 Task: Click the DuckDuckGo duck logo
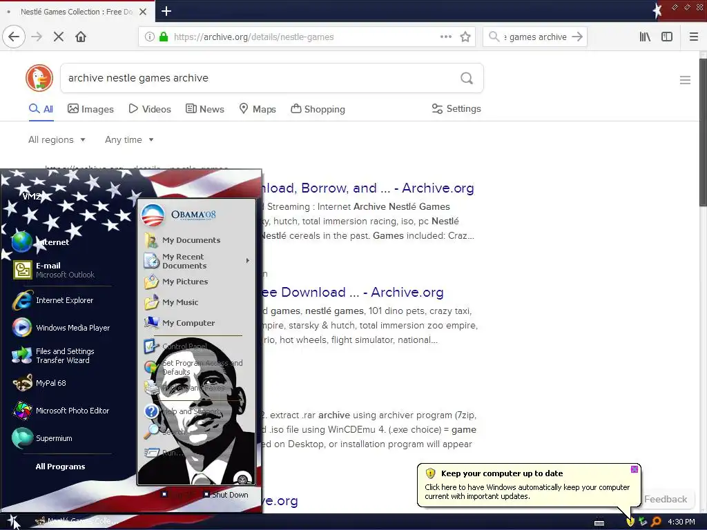pyautogui.click(x=39, y=78)
